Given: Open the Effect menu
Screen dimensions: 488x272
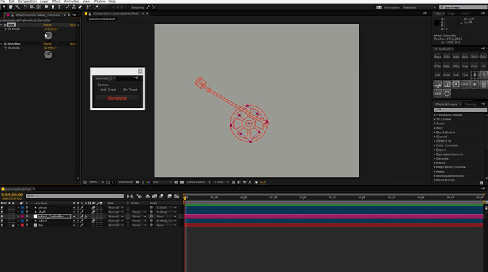Looking at the screenshot, I should point(56,1).
